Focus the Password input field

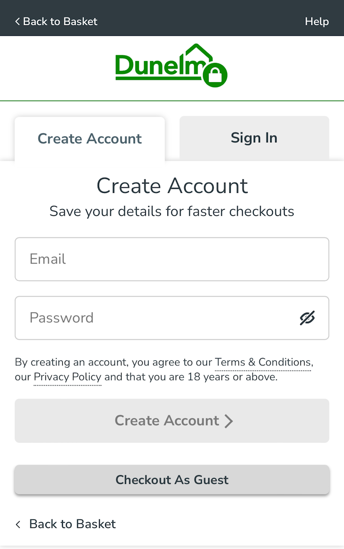pyautogui.click(x=156, y=318)
